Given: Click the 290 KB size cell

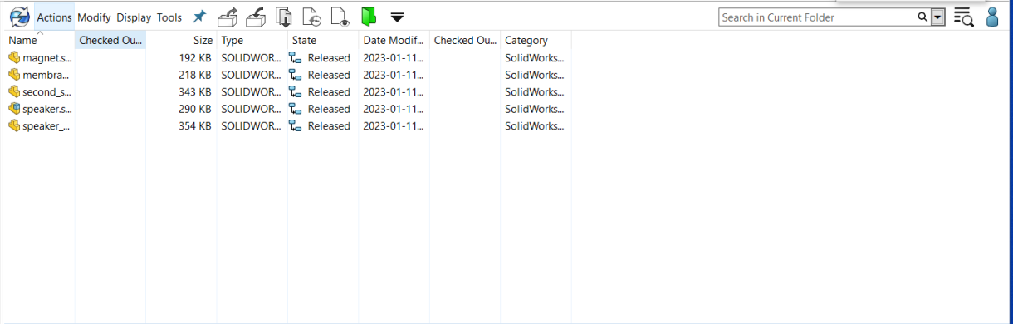Looking at the screenshot, I should (195, 109).
